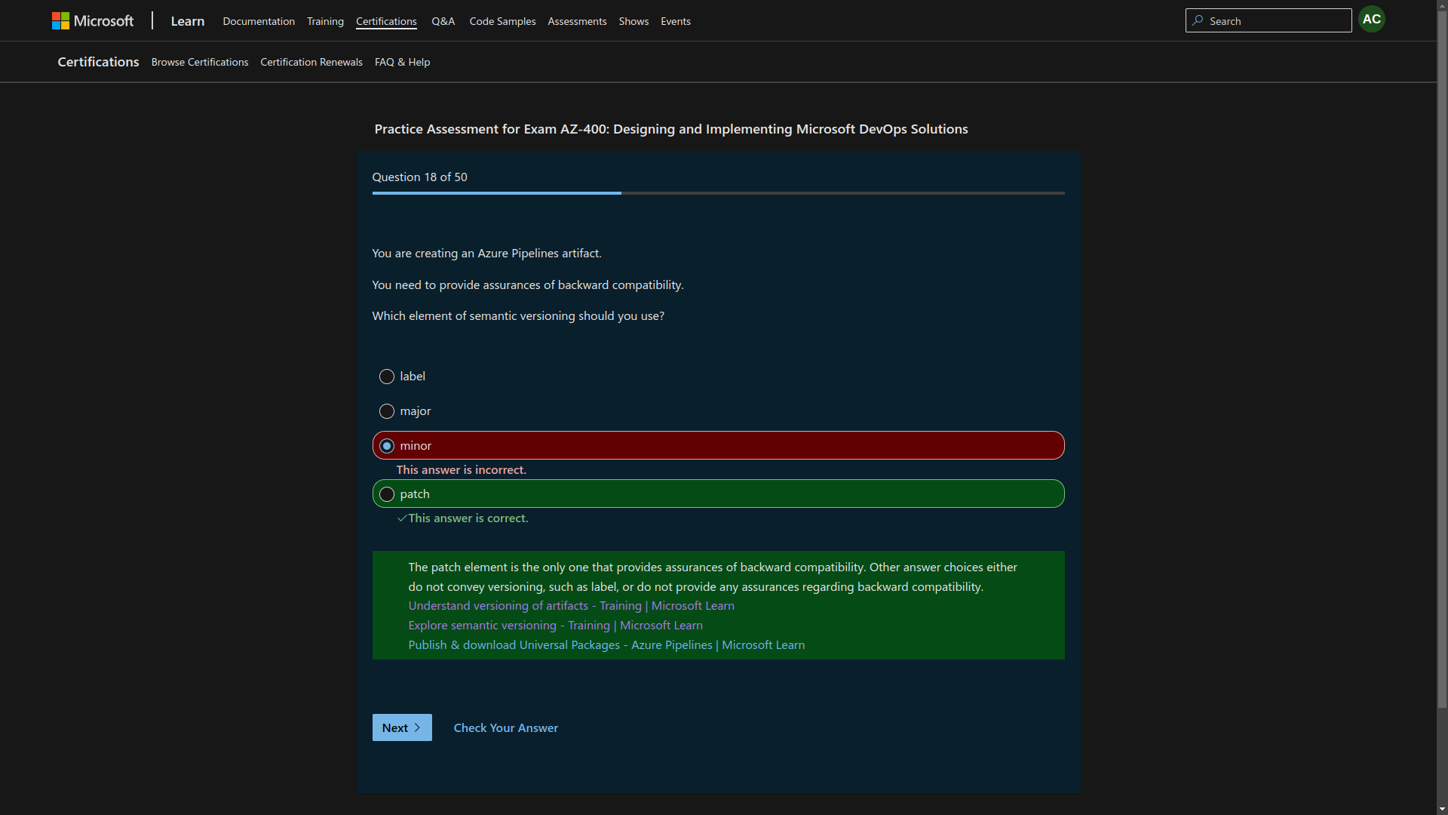Screen dimensions: 1448x815
Task: Open Browse Certifications
Action: (200, 62)
